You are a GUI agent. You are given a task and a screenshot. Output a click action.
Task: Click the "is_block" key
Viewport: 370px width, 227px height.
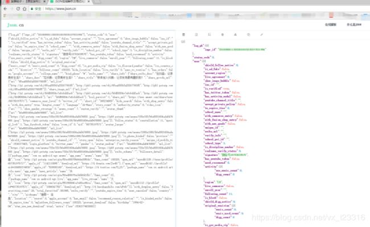211,198
